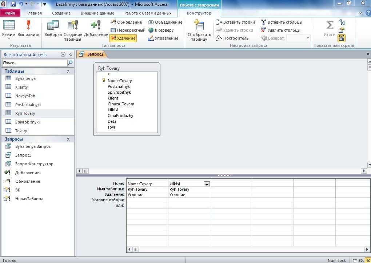The width and height of the screenshot is (371, 263).
Task: Toggle the Удаление delete query type
Action: point(123,38)
